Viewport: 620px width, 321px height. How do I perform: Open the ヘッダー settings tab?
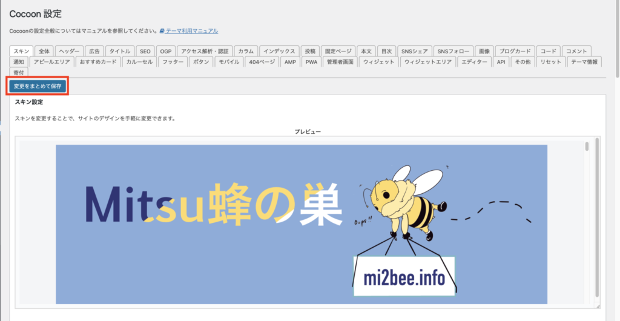coord(69,51)
